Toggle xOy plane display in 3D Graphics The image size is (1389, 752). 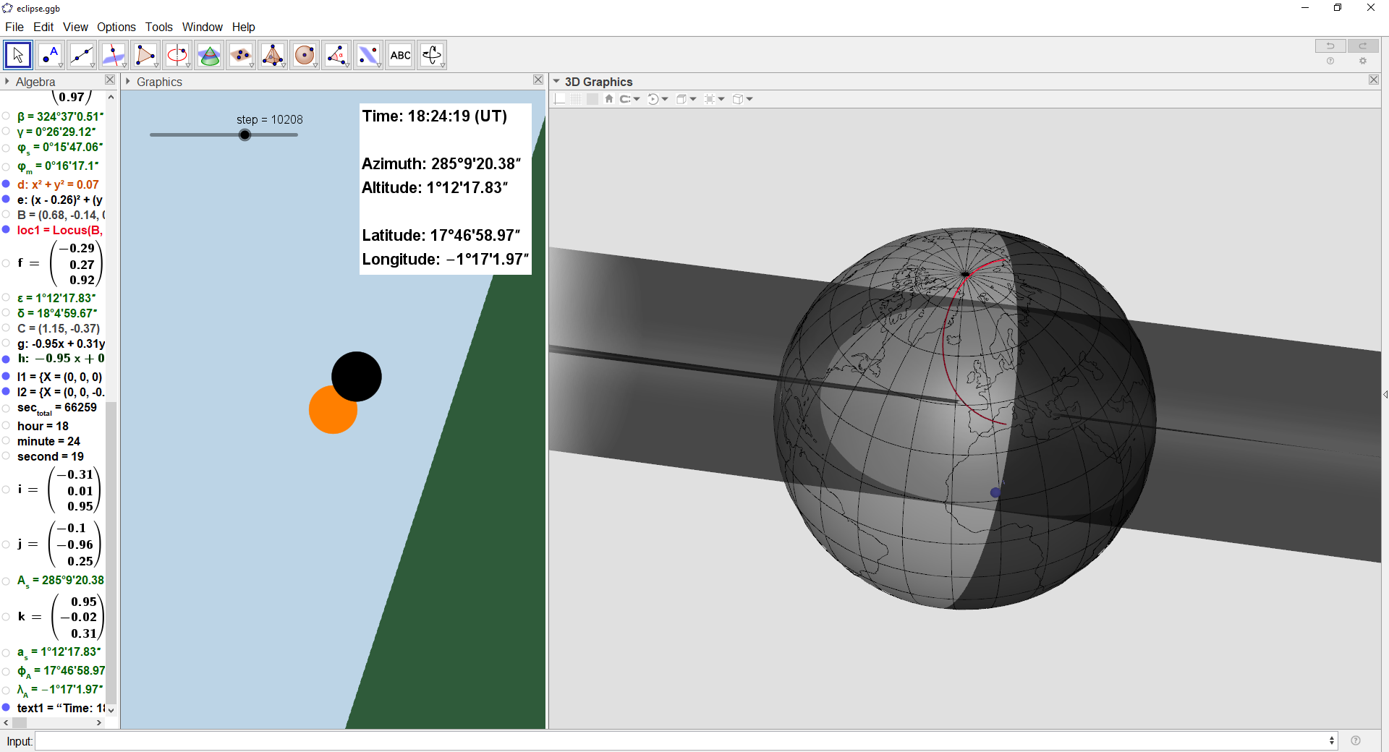592,99
